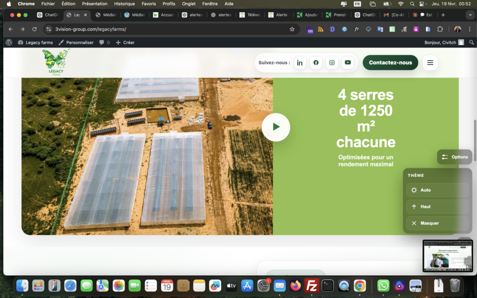
Task: Set theme to Auto
Action: (437, 190)
